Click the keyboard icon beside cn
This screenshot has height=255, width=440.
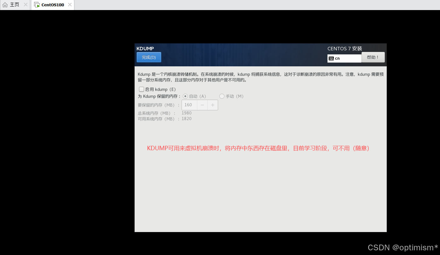(x=331, y=58)
